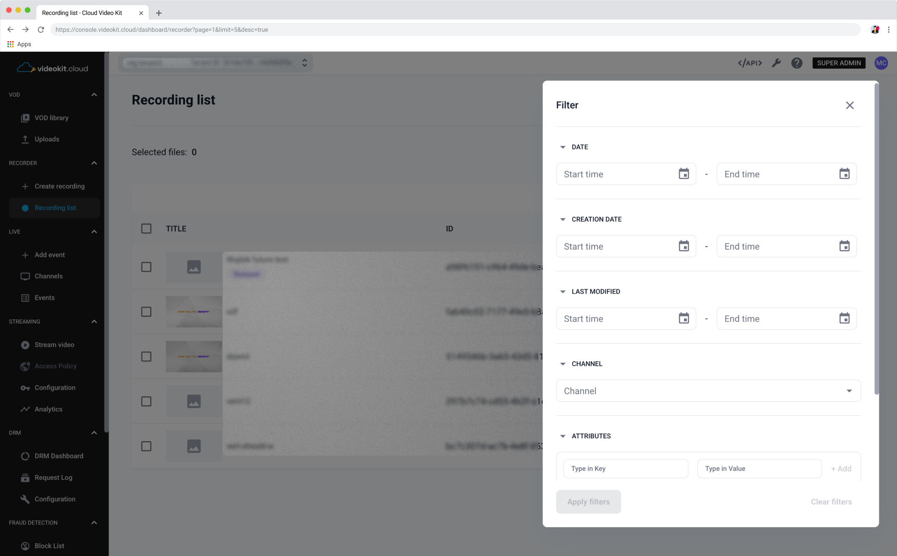Click the browser reload button
This screenshot has height=556, width=897.
click(x=41, y=29)
